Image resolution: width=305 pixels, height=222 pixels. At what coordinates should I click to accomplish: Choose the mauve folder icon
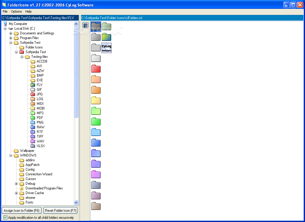pos(96,195)
